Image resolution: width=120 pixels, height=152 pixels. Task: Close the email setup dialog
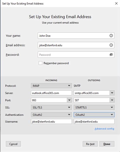(116, 4)
